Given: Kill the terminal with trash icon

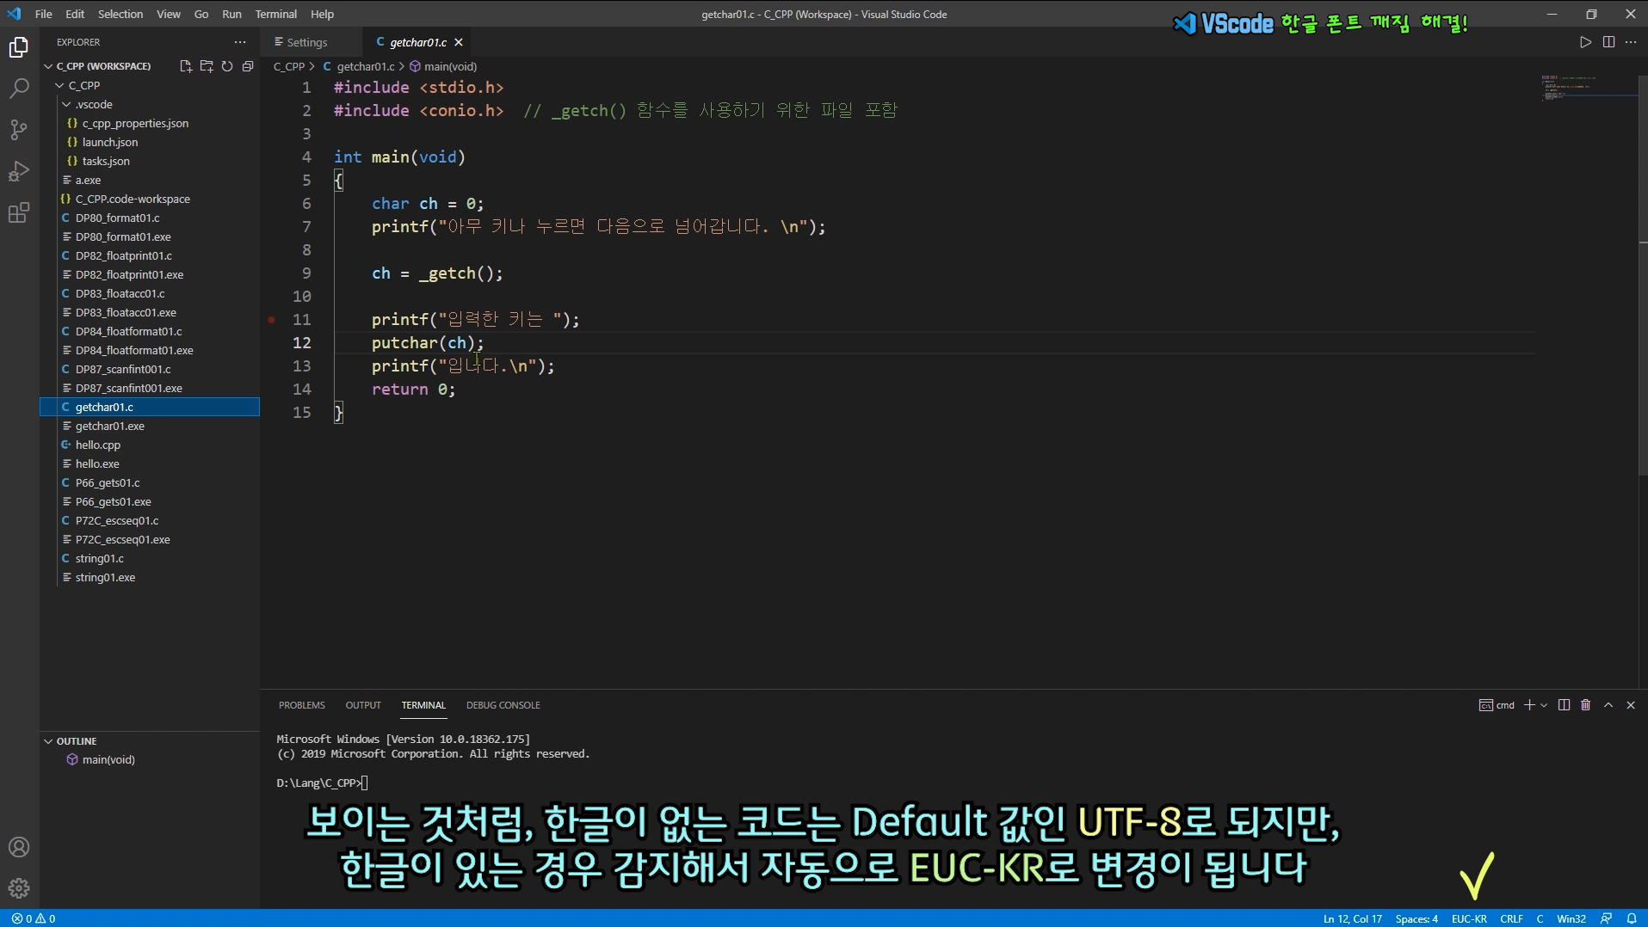Looking at the screenshot, I should (1586, 705).
